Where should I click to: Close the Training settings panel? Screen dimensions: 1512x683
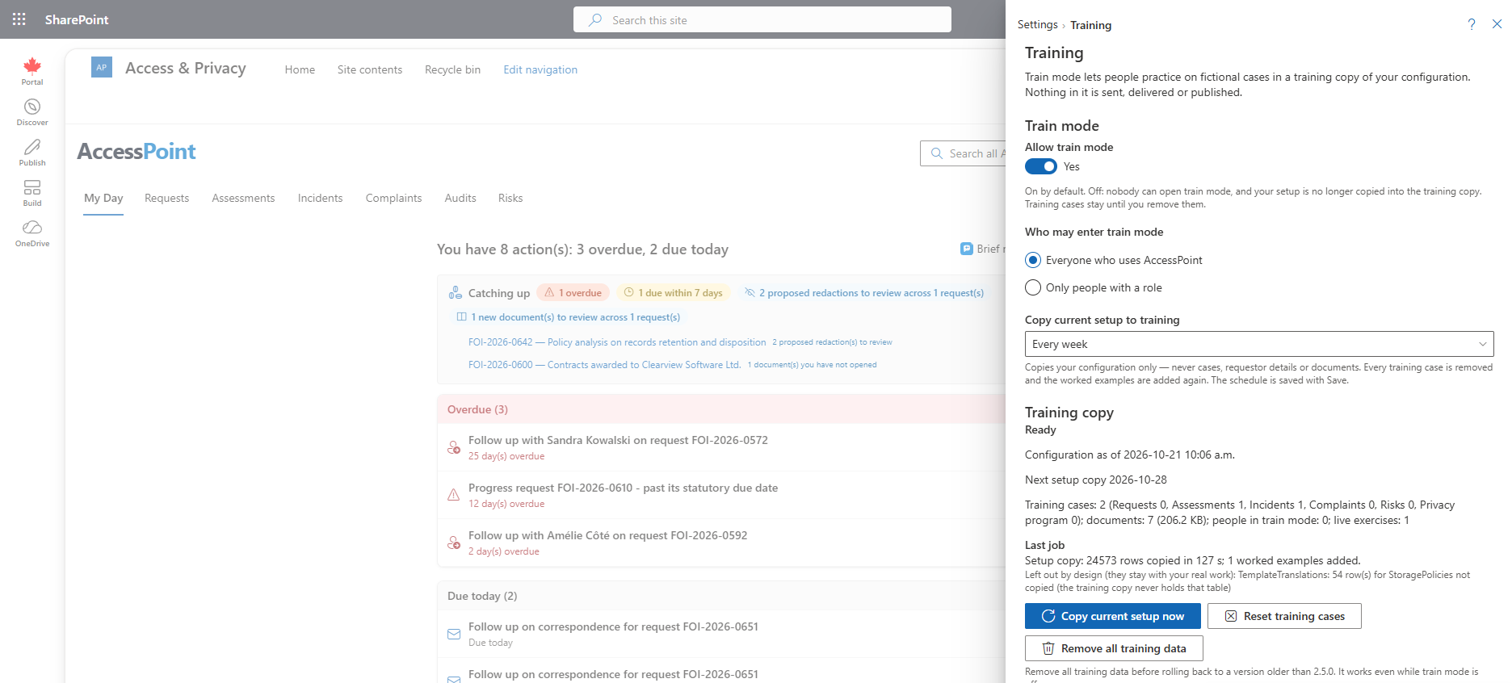[x=1497, y=24]
